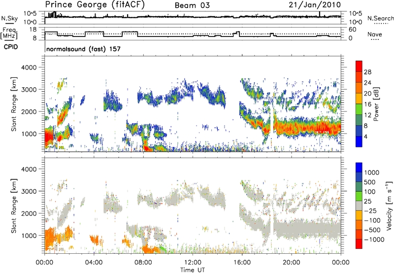Click the '12:00' time tick label
The width and height of the screenshot is (394, 273).
(x=193, y=263)
